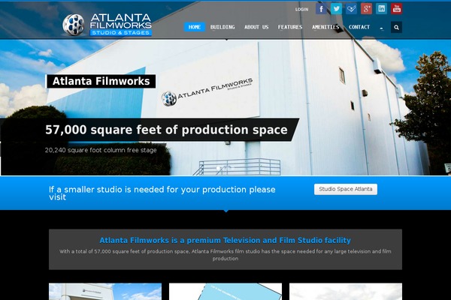Open the Foursquare checkmark social icon
Image resolution: width=451 pixels, height=300 pixels.
pyautogui.click(x=351, y=9)
